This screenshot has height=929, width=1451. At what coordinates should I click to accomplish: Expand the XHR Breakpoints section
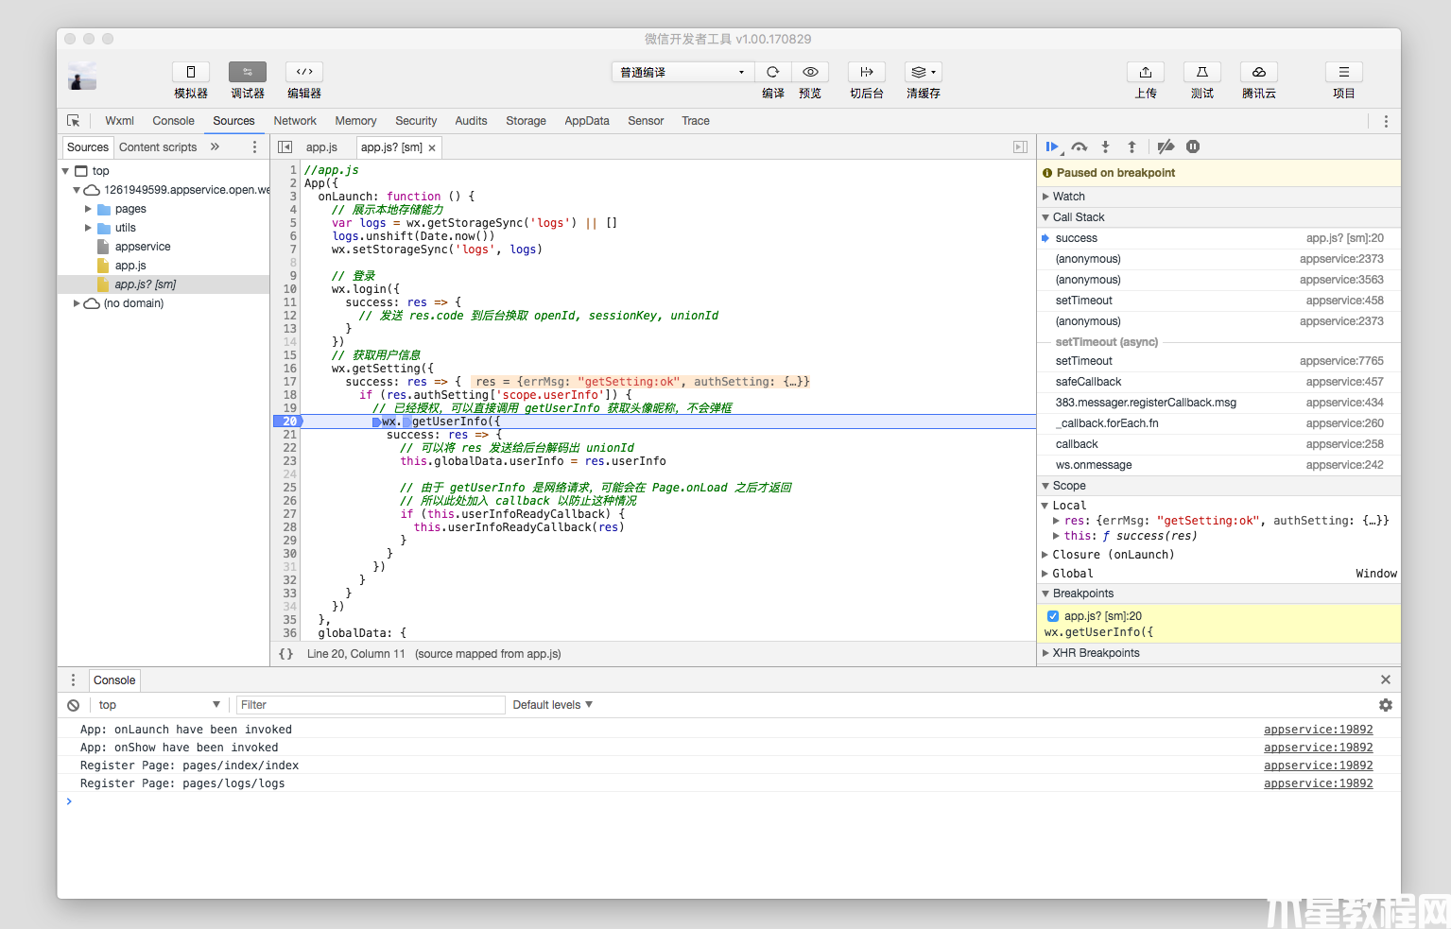[1045, 653]
